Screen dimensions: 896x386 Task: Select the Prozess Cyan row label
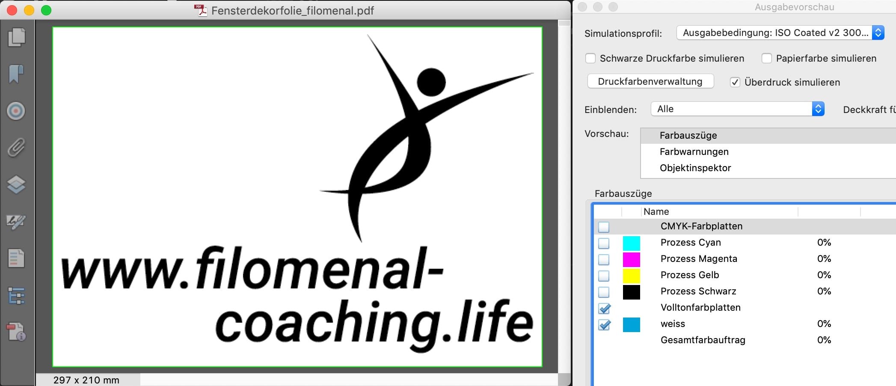pyautogui.click(x=691, y=243)
